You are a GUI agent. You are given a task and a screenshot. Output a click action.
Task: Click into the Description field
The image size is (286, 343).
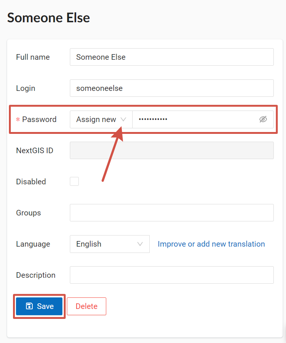(x=172, y=275)
